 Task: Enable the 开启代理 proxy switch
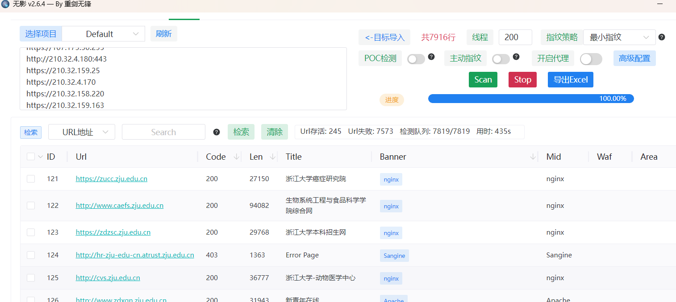click(591, 59)
